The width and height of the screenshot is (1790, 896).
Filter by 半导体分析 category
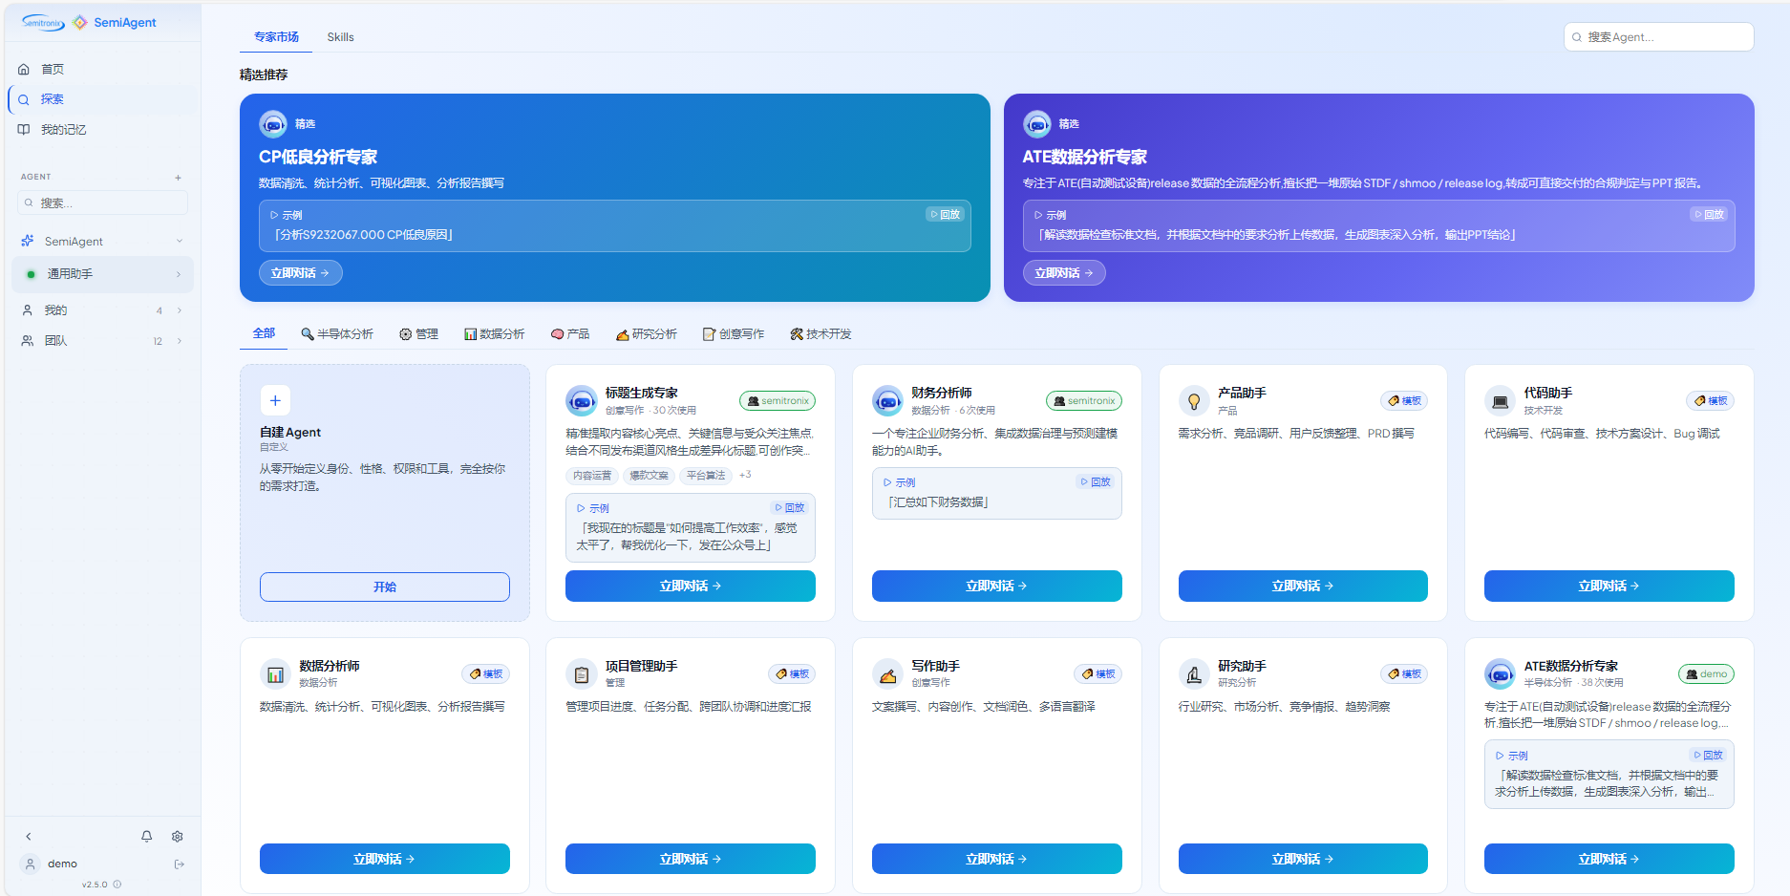(x=337, y=334)
